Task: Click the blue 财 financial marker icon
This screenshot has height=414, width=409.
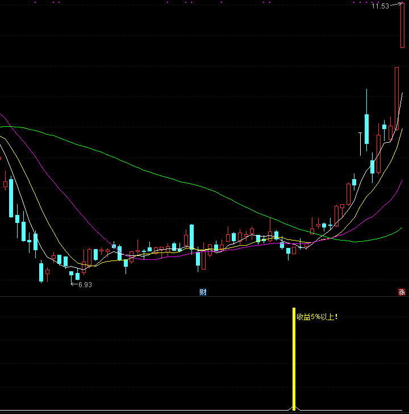Action: click(203, 292)
